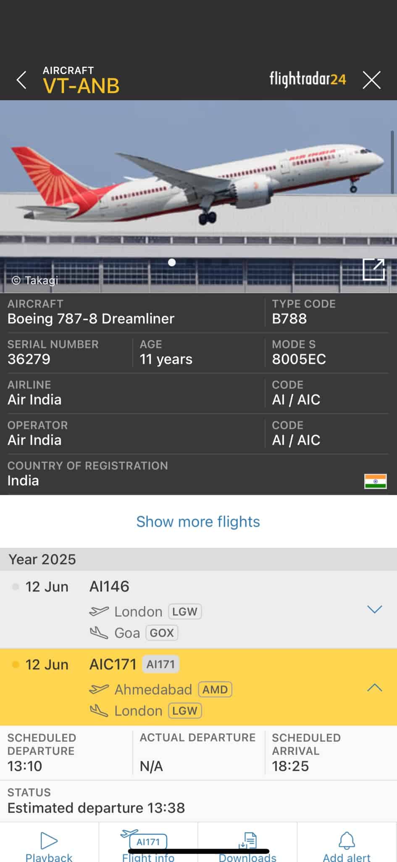Click Show more flights link
This screenshot has width=397, height=862.
pyautogui.click(x=198, y=521)
